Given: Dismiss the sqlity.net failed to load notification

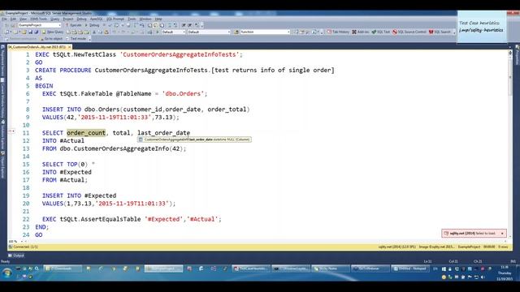Looking at the screenshot, I should (x=502, y=234).
